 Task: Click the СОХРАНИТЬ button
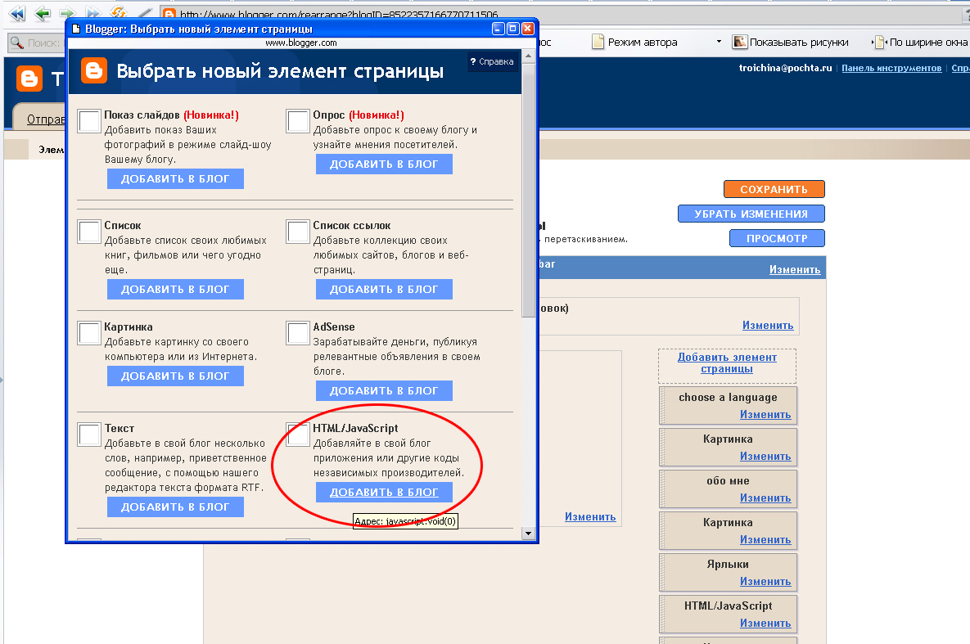[774, 189]
